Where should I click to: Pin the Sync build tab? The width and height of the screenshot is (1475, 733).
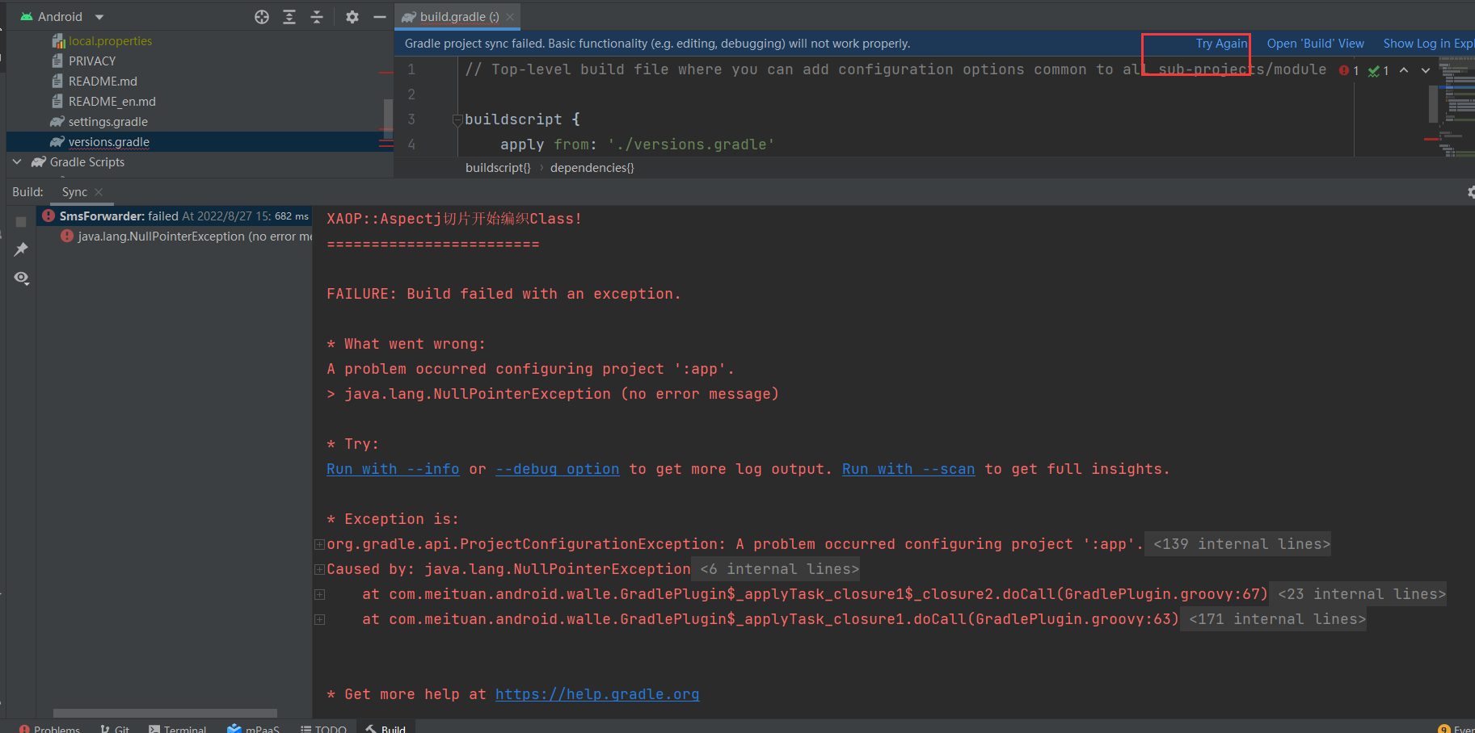click(x=21, y=249)
